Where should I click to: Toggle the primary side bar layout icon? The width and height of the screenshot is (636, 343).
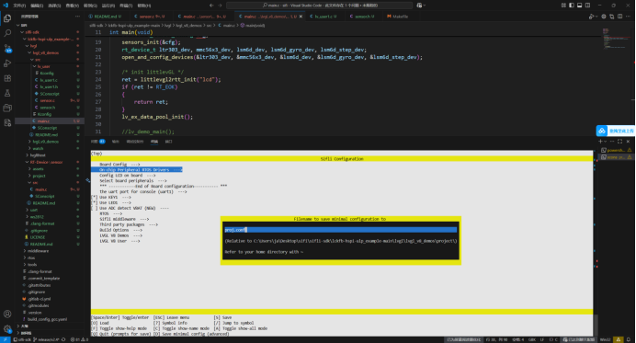(572, 6)
